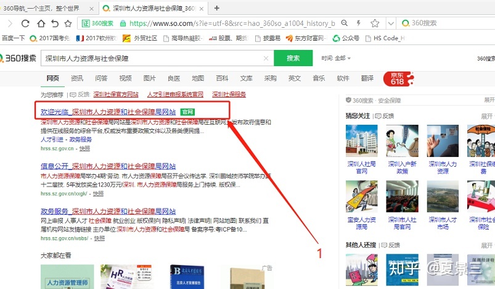Expand the 其他人还搜 section with 展开
495x289 pixels.
tap(487, 245)
